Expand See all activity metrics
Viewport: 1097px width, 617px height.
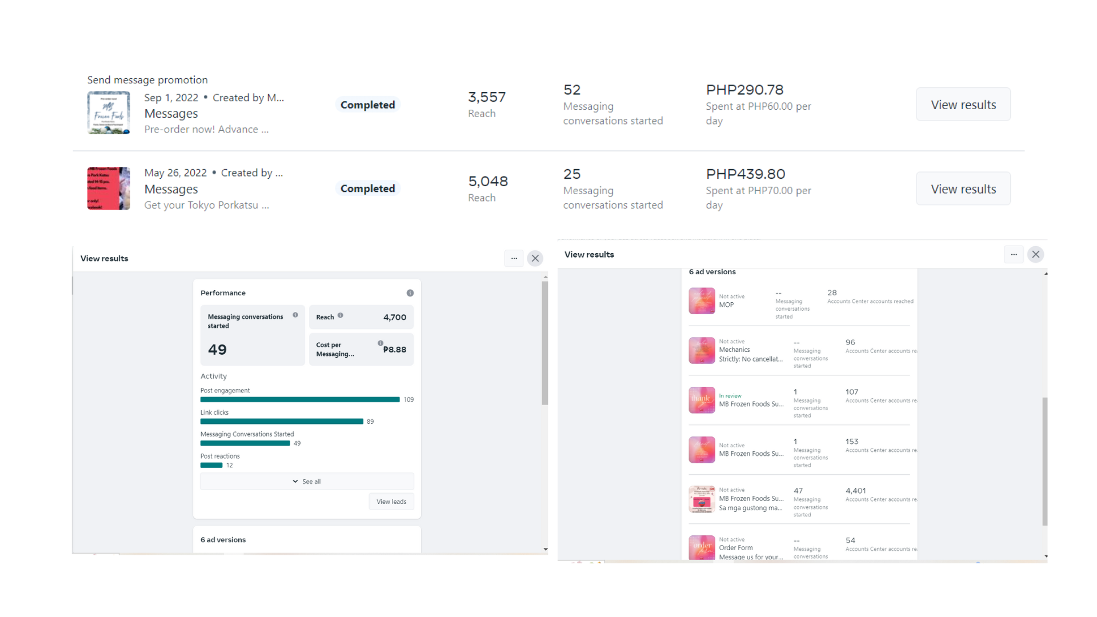(307, 482)
